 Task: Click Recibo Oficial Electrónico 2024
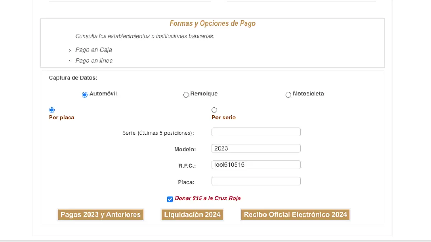(x=295, y=214)
